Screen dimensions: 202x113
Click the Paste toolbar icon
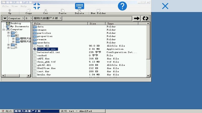pyautogui.click(x=62, y=11)
